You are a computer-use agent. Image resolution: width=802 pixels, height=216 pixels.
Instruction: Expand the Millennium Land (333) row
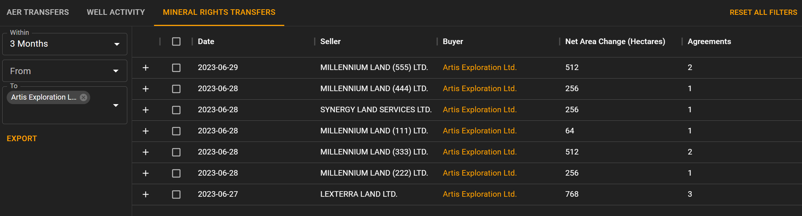(x=145, y=152)
